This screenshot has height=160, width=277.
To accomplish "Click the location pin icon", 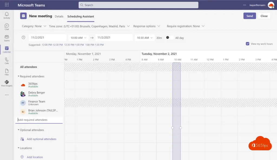I will [x=22, y=157].
